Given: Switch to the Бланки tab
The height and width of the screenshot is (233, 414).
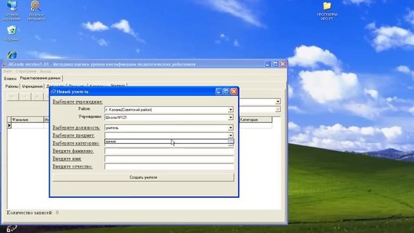Looking at the screenshot, I should (10, 78).
